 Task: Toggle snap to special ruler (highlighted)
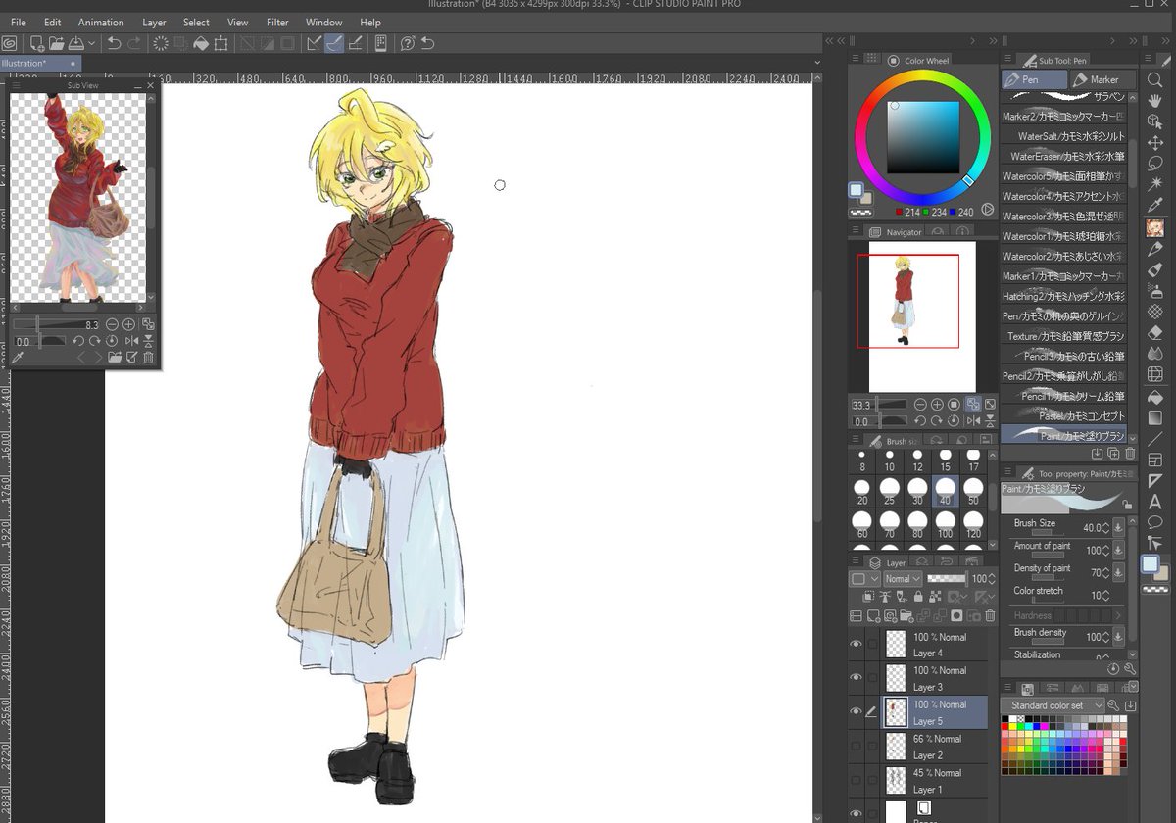(334, 43)
